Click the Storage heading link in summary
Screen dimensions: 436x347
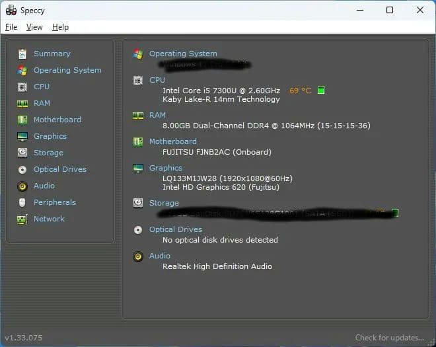(x=164, y=203)
